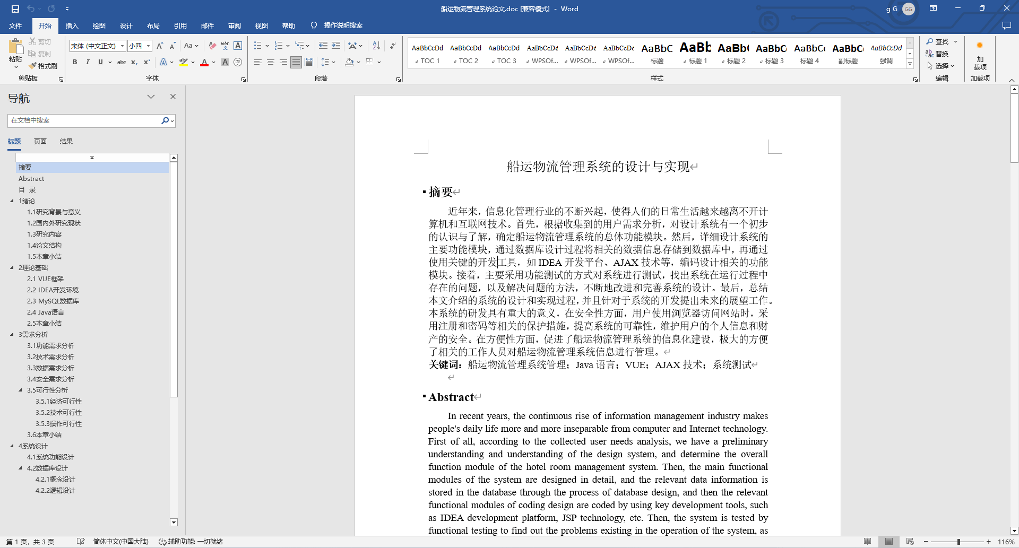Image resolution: width=1019 pixels, height=548 pixels.
Task: Close the navigation pane
Action: coord(172,97)
